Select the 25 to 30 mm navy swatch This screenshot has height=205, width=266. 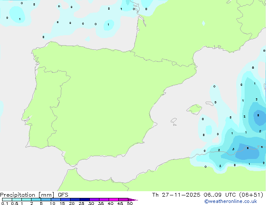[x=84, y=200]
